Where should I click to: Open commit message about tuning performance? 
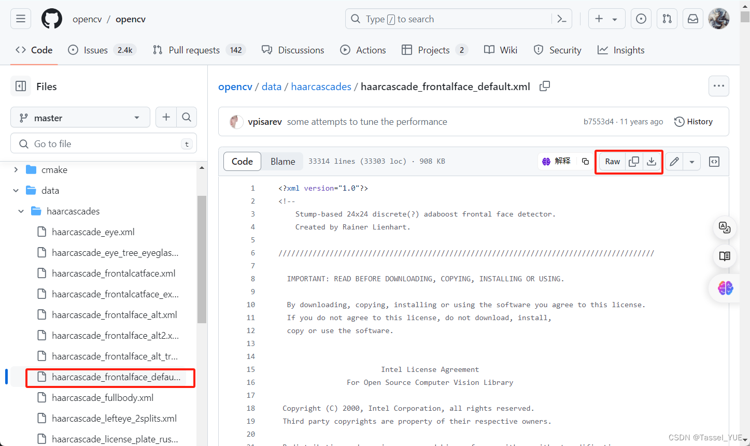click(367, 122)
